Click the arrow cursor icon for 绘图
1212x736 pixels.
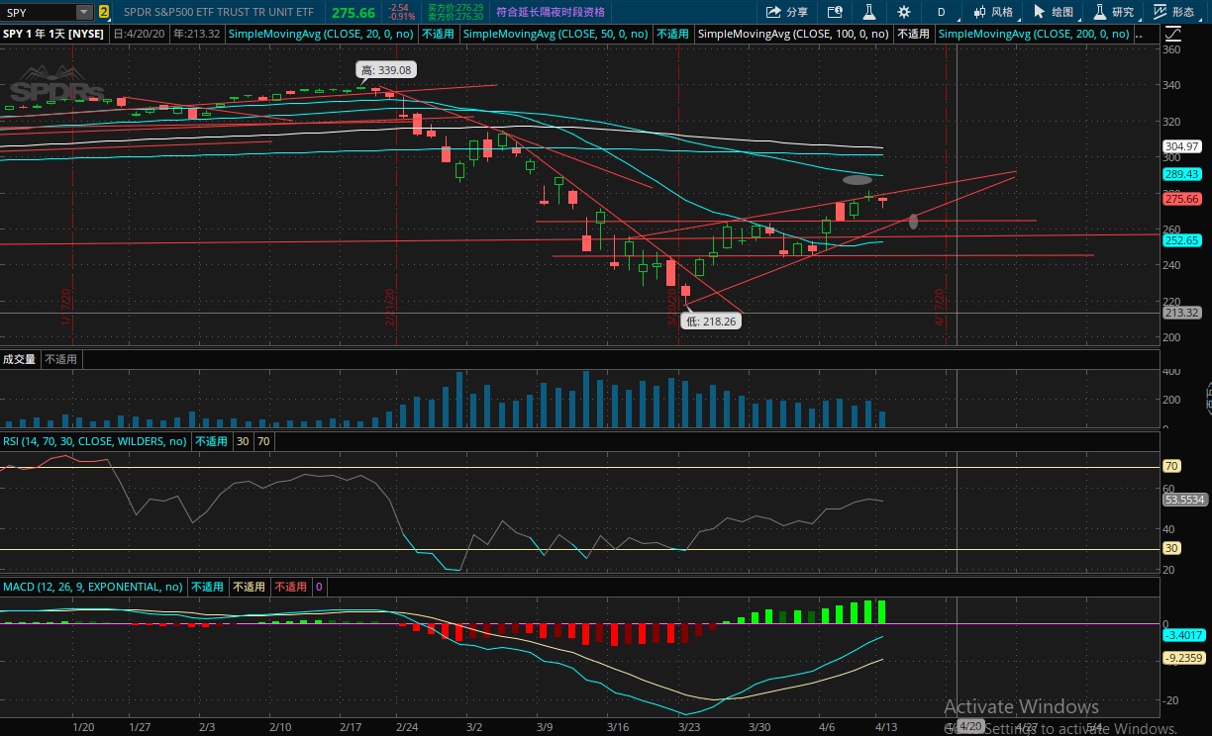point(1039,12)
